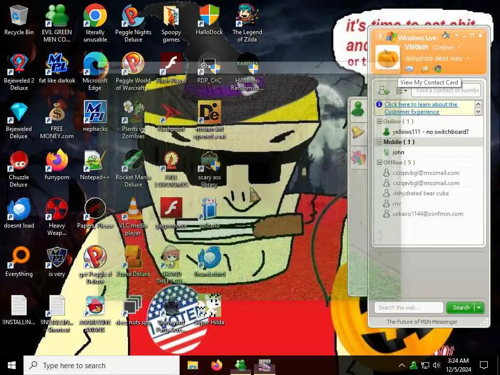
Task: Open the RDP_CnC desktop icon
Action: [x=209, y=68]
